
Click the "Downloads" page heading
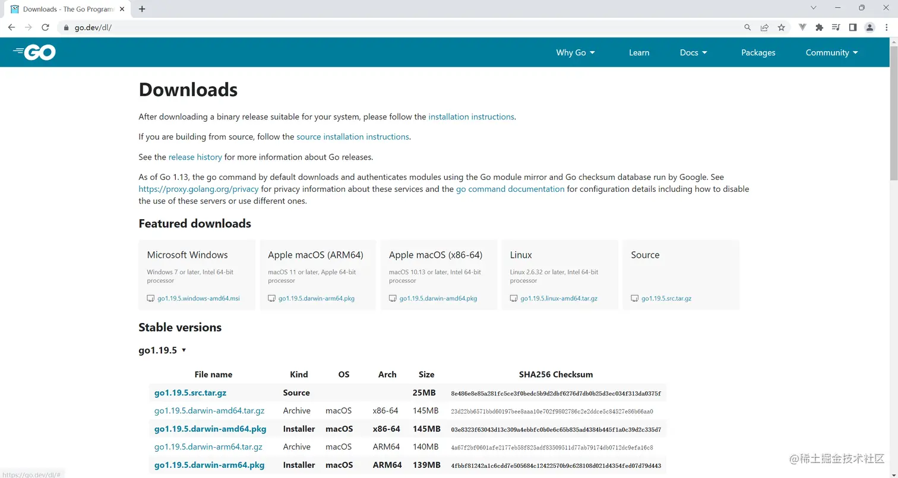click(x=188, y=90)
